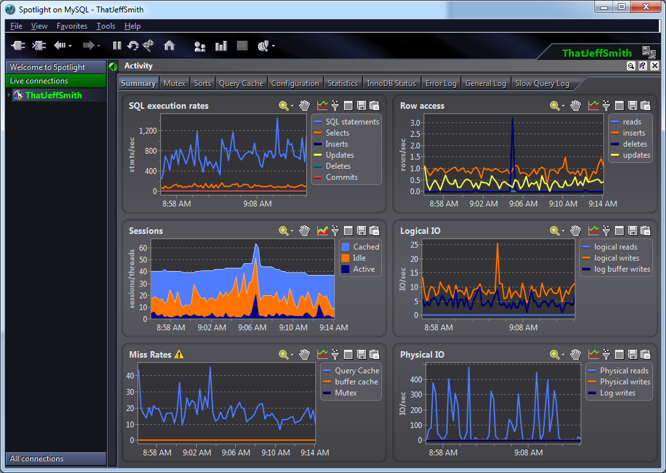Click the zoom magnifier on Logical IO chart
This screenshot has height=473, width=666.
(555, 231)
